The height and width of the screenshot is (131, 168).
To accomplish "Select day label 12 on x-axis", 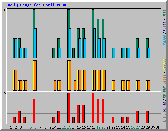I will click(64, 127).
